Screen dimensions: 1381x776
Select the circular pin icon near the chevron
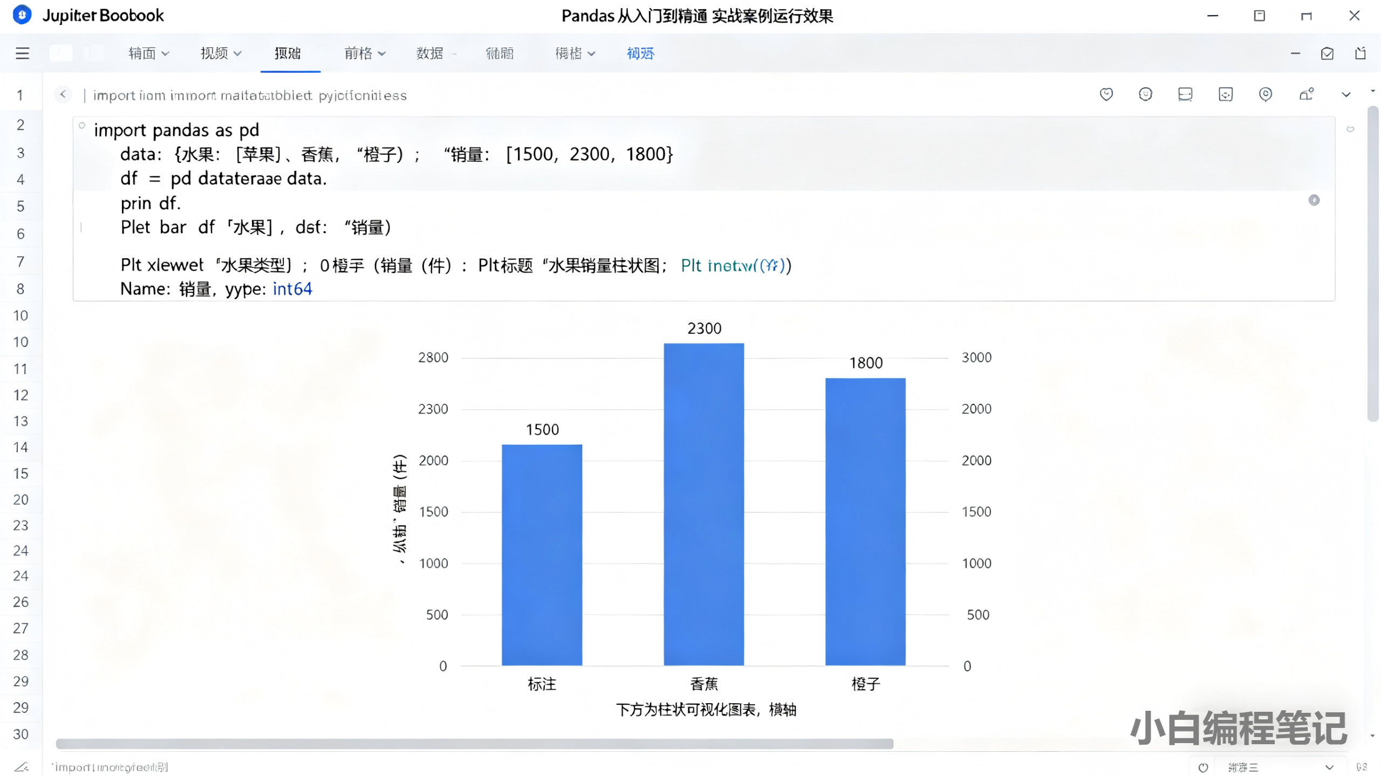click(x=1266, y=94)
